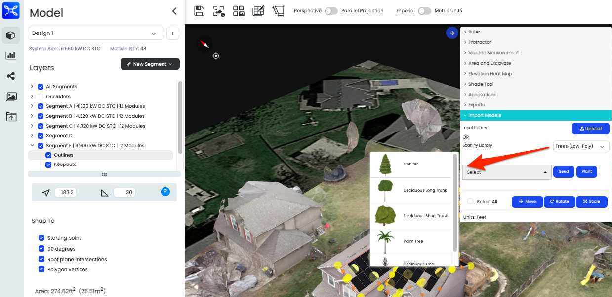Click the Move button
This screenshot has width=612, height=297.
[528, 202]
